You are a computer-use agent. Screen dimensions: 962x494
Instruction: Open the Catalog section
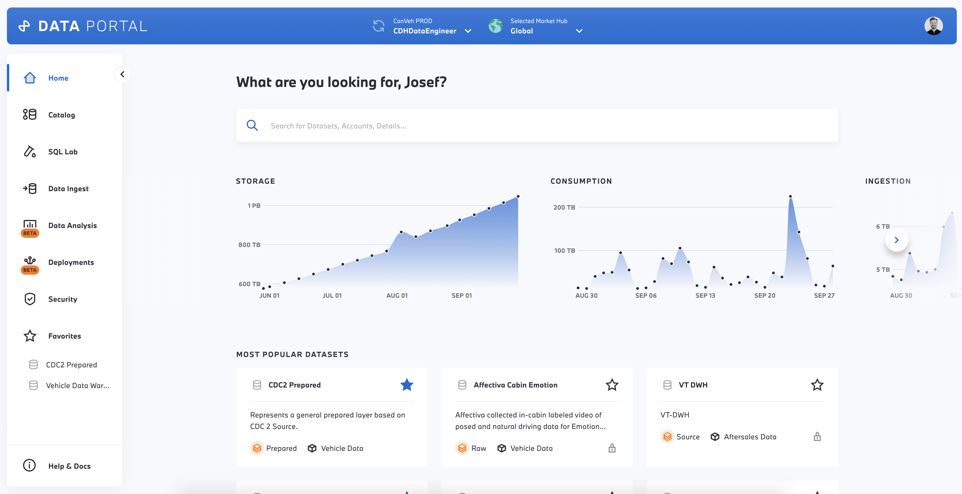tap(62, 114)
